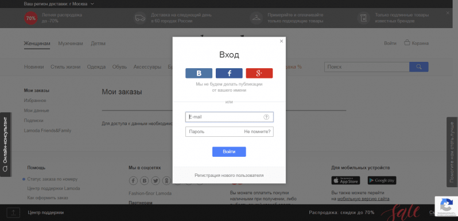Viewport: 458px width, 221px height.
Task: Sign in with the Facebook button
Action: (229, 73)
